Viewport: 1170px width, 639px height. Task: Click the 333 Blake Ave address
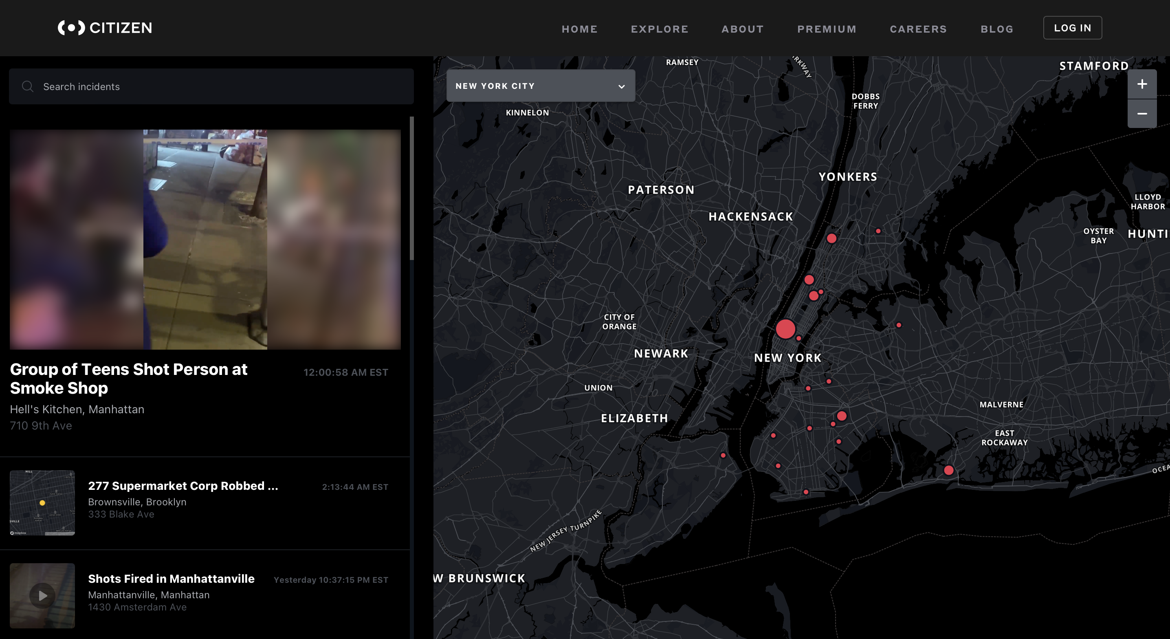click(x=121, y=514)
